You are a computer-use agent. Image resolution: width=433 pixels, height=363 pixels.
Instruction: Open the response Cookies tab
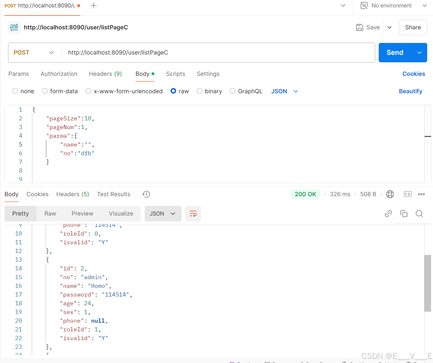[37, 194]
